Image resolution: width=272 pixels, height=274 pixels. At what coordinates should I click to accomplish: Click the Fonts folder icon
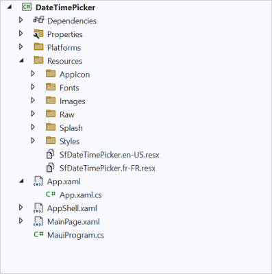[51, 87]
